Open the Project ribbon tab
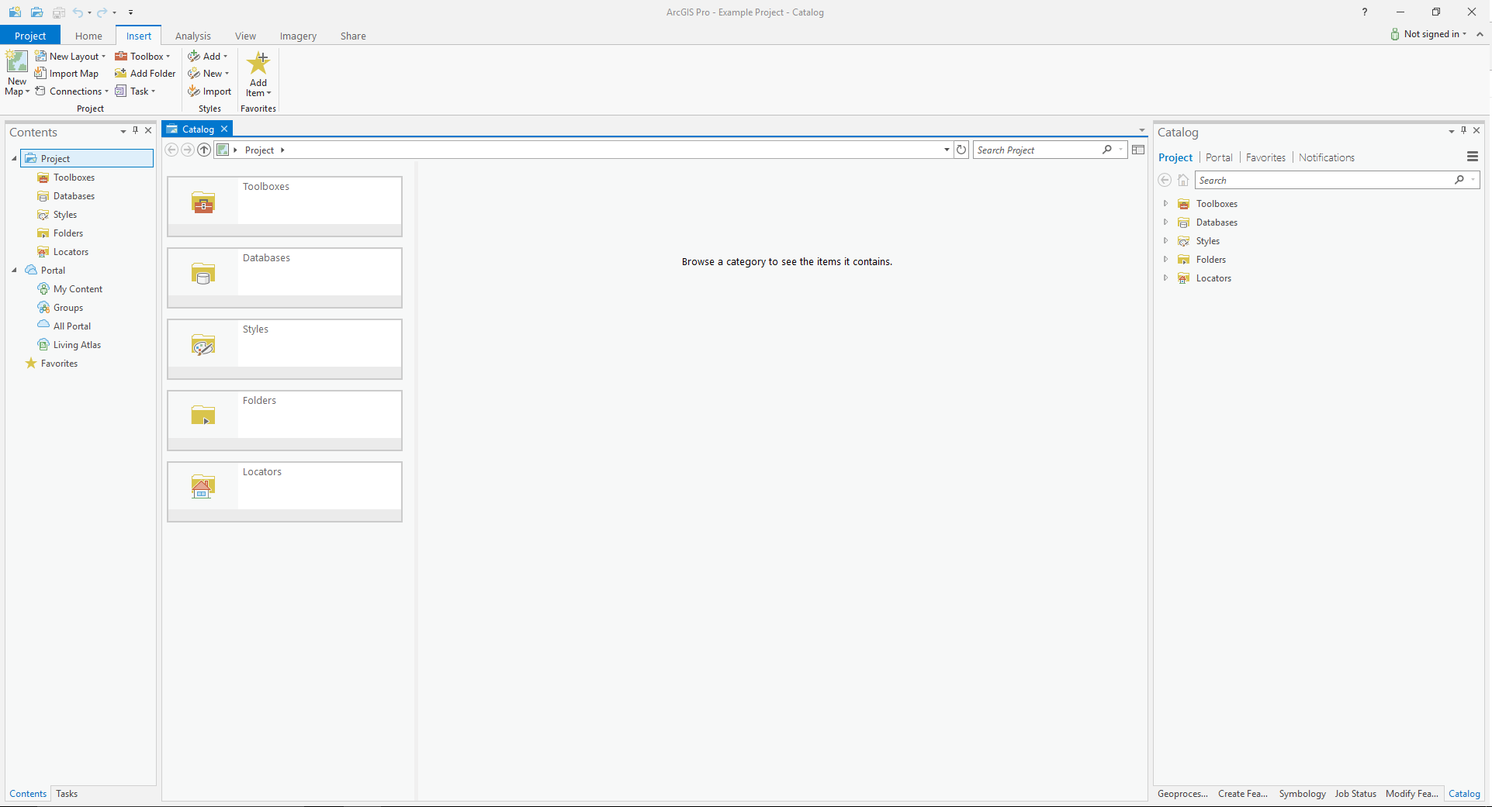The width and height of the screenshot is (1492, 807). point(30,36)
